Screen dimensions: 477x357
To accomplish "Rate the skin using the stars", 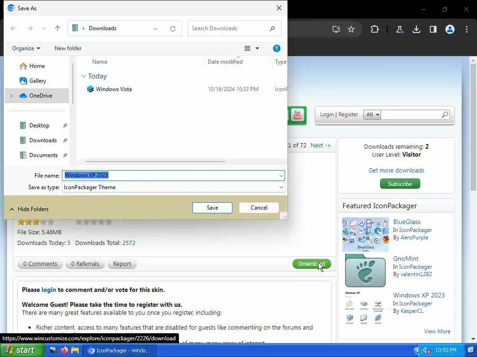I will [x=94, y=222].
